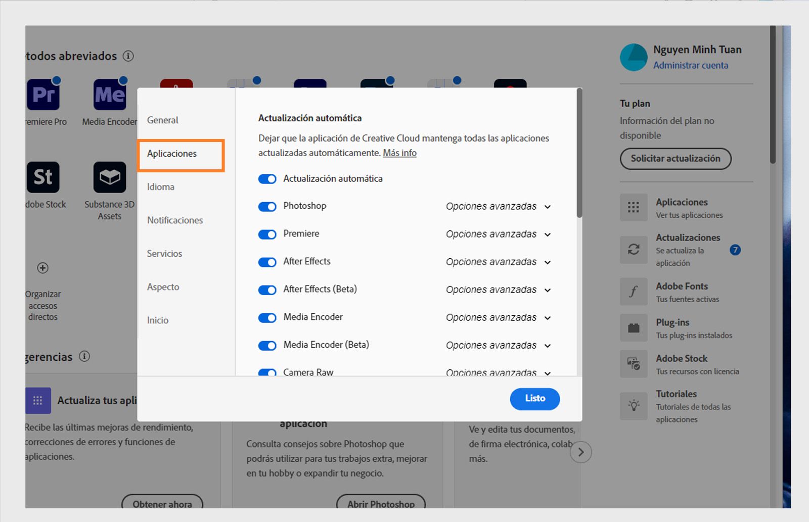Switch to the Notificaciones settings tab

[174, 220]
